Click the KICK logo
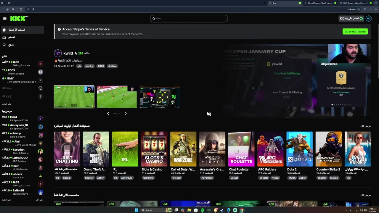This screenshot has width=379, height=213. pyautogui.click(x=19, y=18)
